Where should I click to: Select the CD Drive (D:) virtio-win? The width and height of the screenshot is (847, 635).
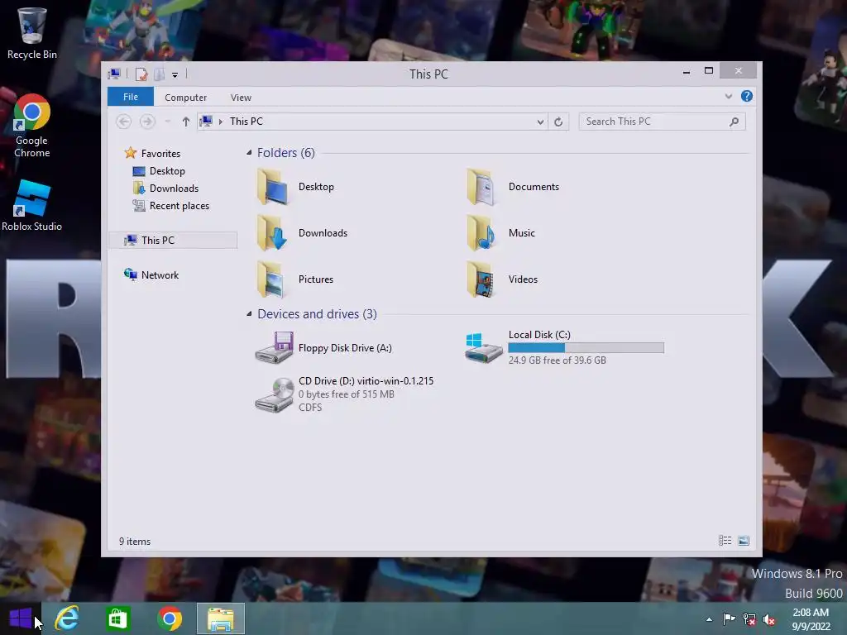[x=344, y=394]
